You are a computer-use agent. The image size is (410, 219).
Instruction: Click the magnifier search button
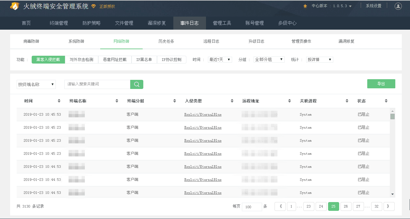[137, 84]
